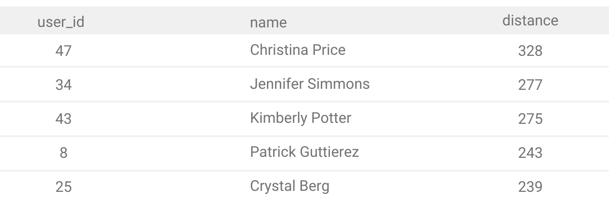Select the Jennifer Simmons name cell
The image size is (609, 203).
click(x=310, y=84)
